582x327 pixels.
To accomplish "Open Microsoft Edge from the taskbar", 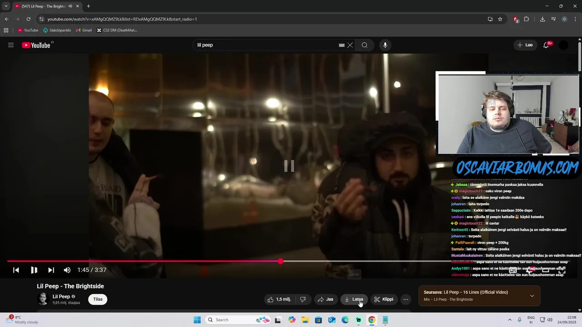I will coord(345,320).
